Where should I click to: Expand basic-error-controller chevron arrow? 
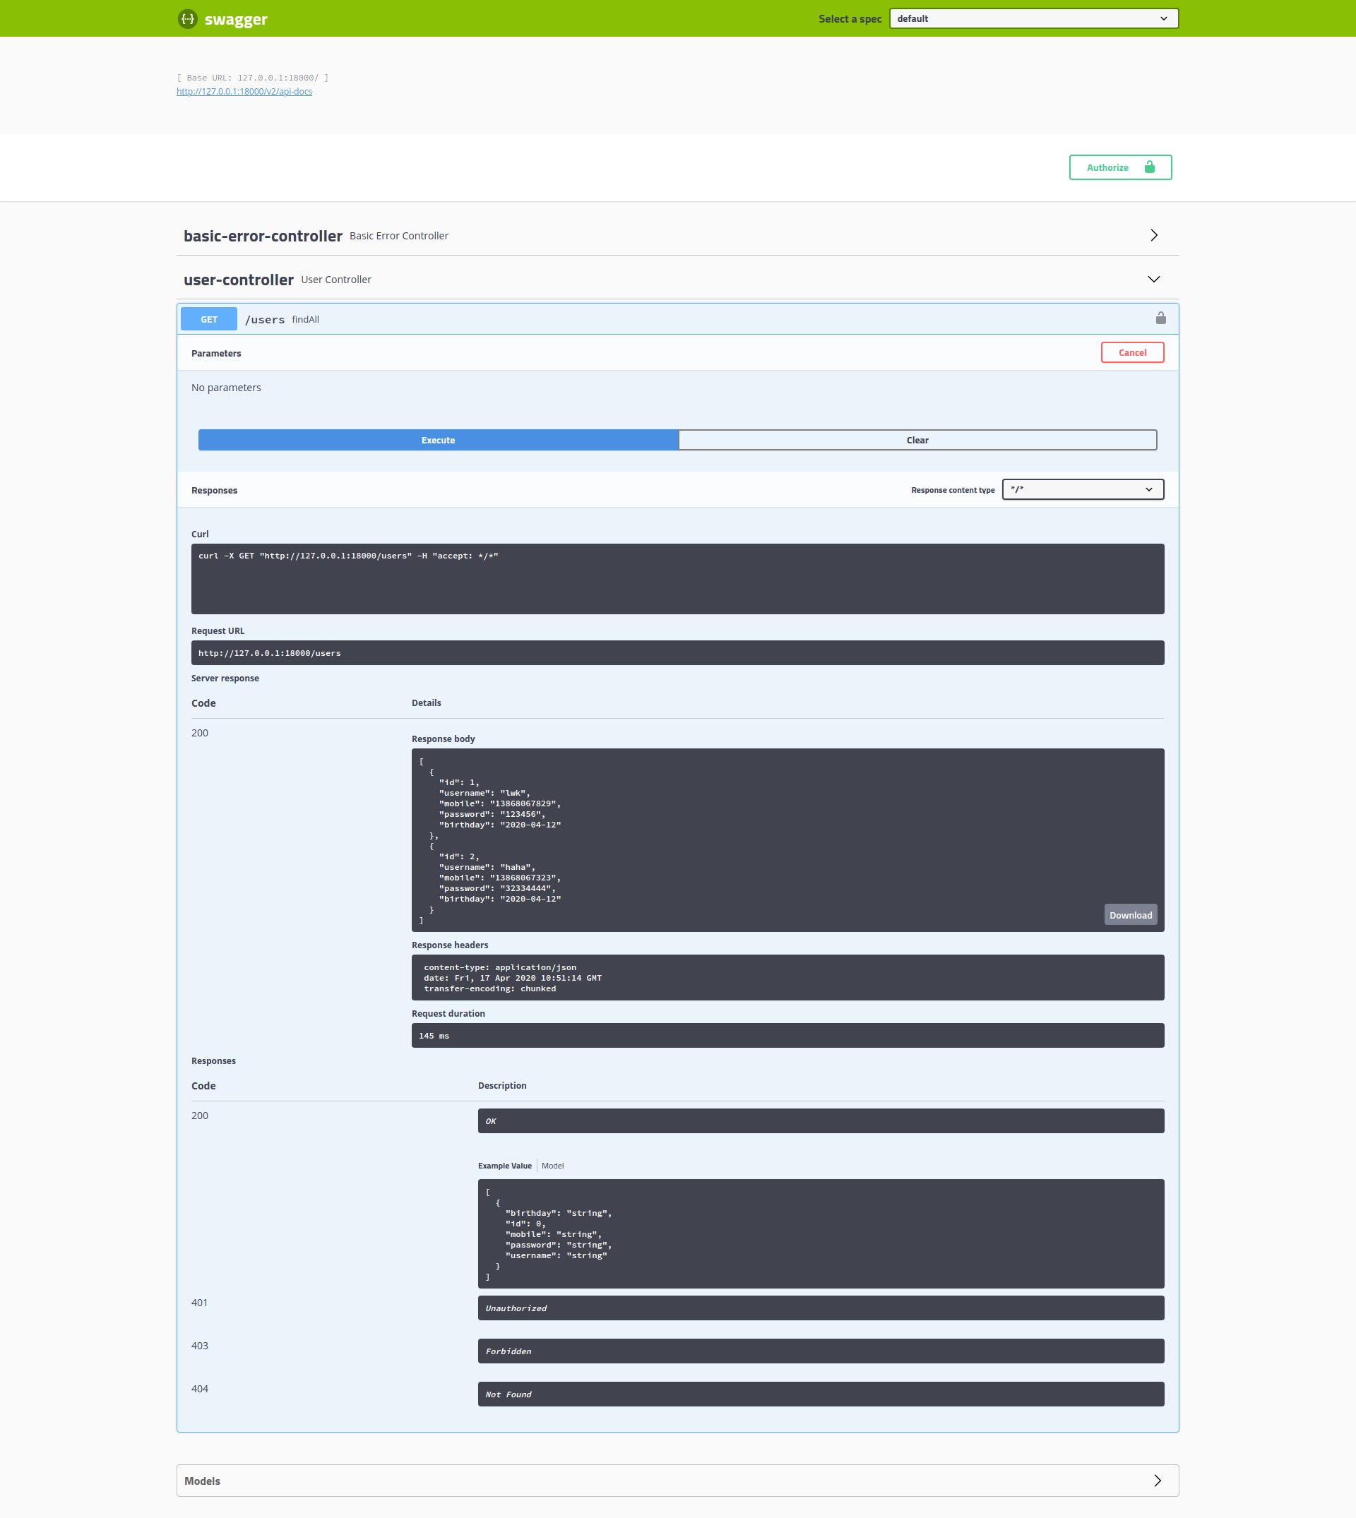1153,235
